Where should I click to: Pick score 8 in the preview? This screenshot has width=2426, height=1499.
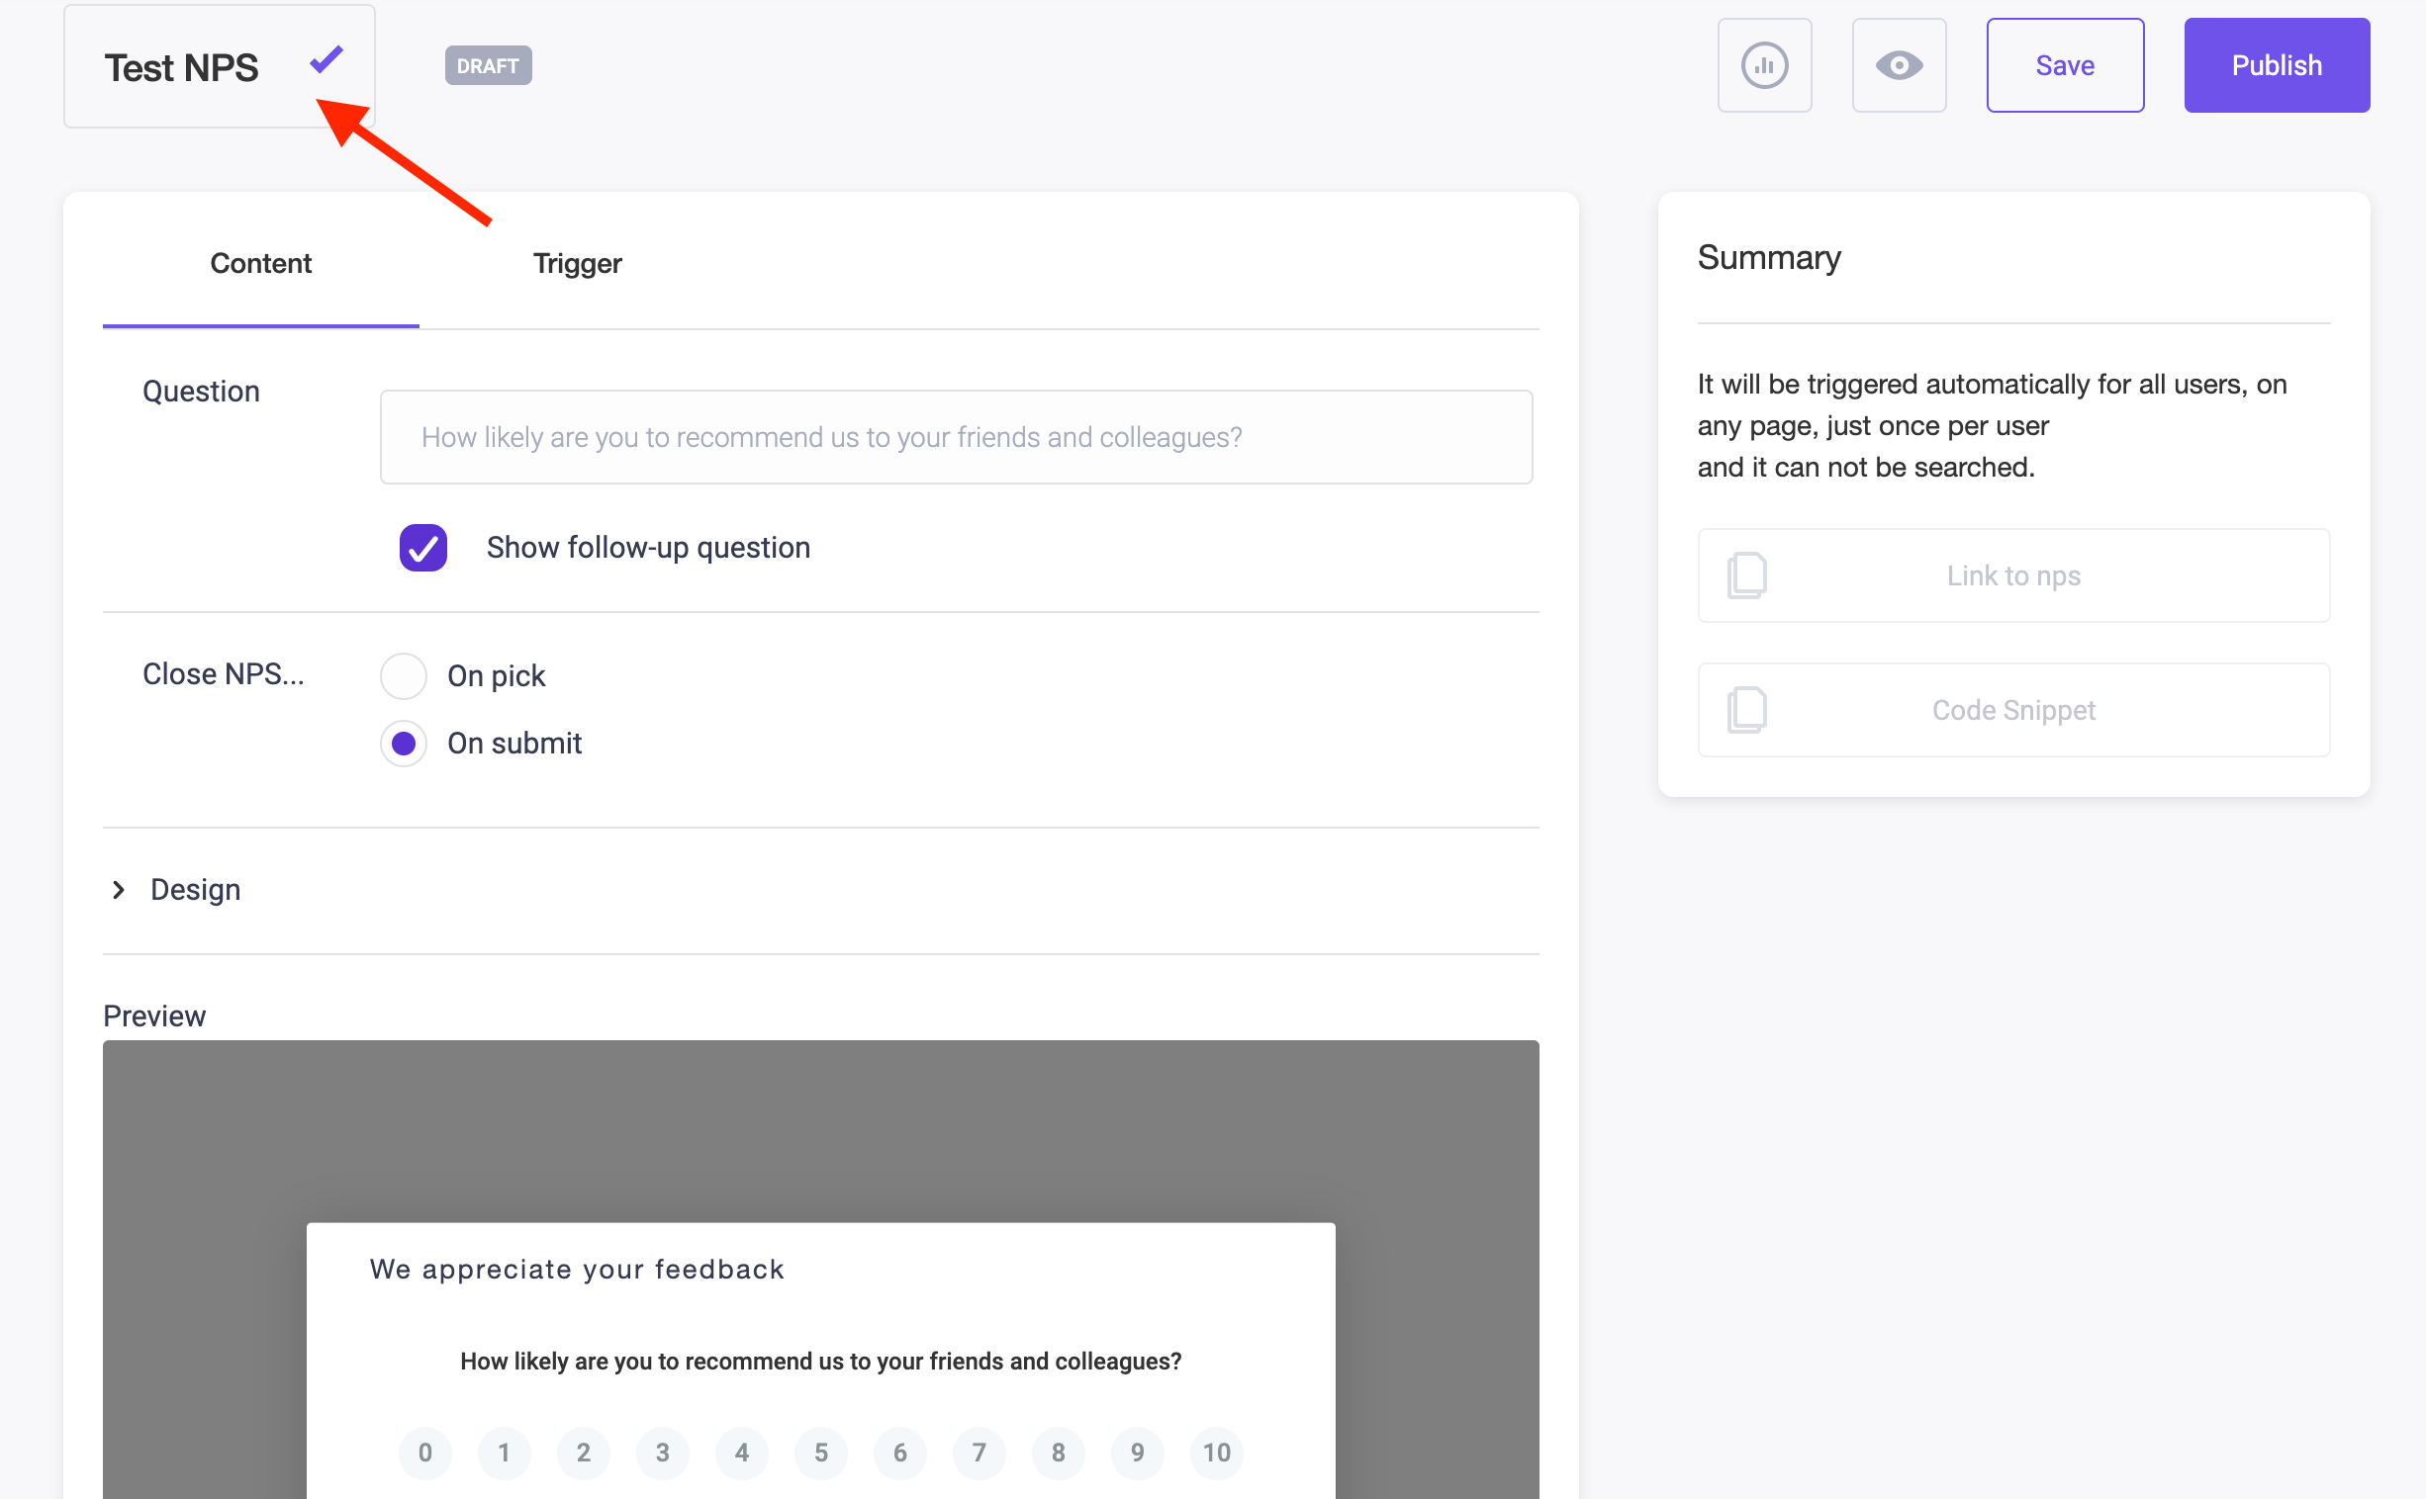[1059, 1453]
